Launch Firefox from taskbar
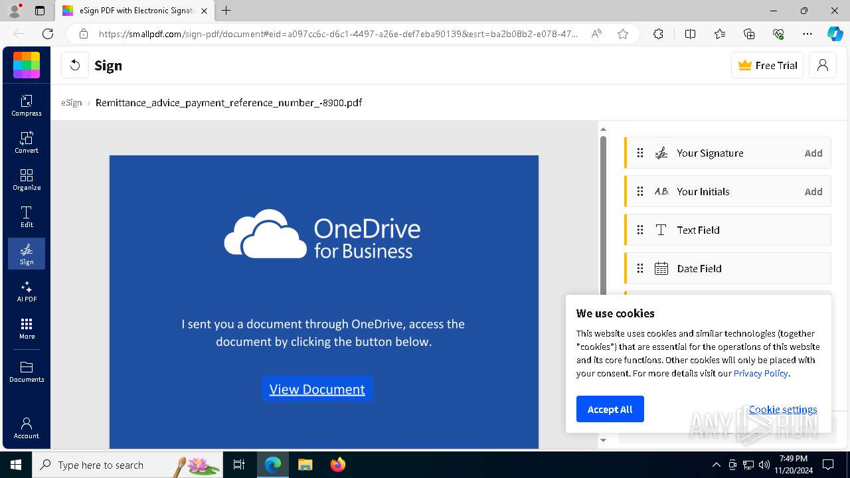 (x=338, y=465)
